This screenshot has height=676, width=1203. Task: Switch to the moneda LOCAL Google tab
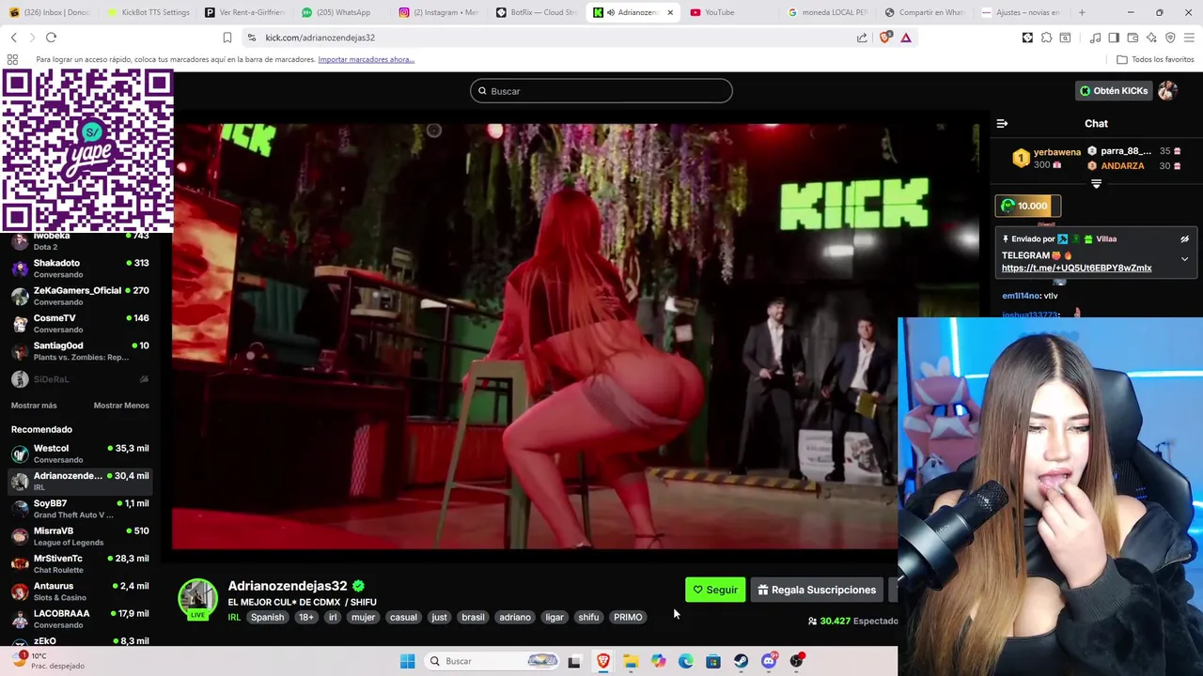pyautogui.click(x=829, y=12)
